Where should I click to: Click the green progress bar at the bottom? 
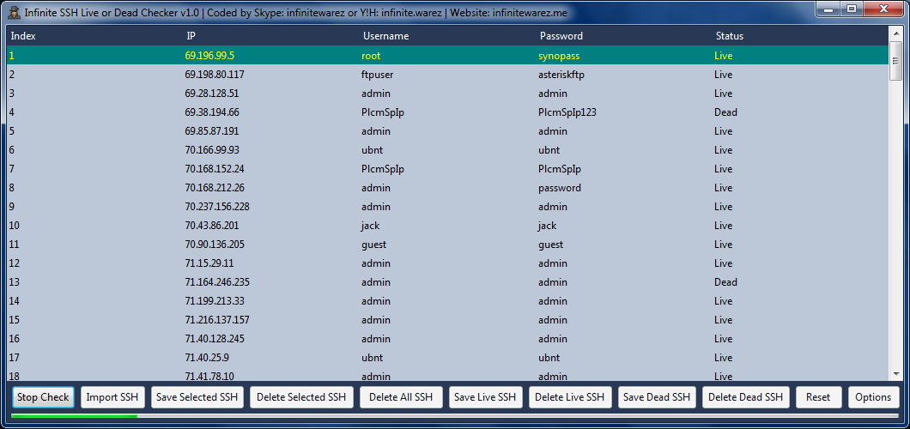(x=74, y=416)
